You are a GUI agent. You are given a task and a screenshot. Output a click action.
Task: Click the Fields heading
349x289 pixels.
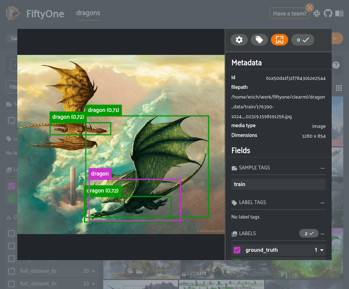(241, 150)
